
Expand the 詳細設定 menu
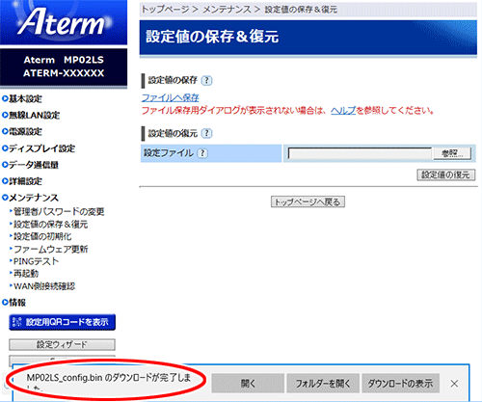tap(22, 181)
